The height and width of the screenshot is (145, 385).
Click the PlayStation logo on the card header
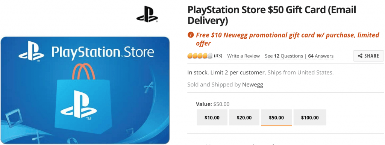[31, 51]
